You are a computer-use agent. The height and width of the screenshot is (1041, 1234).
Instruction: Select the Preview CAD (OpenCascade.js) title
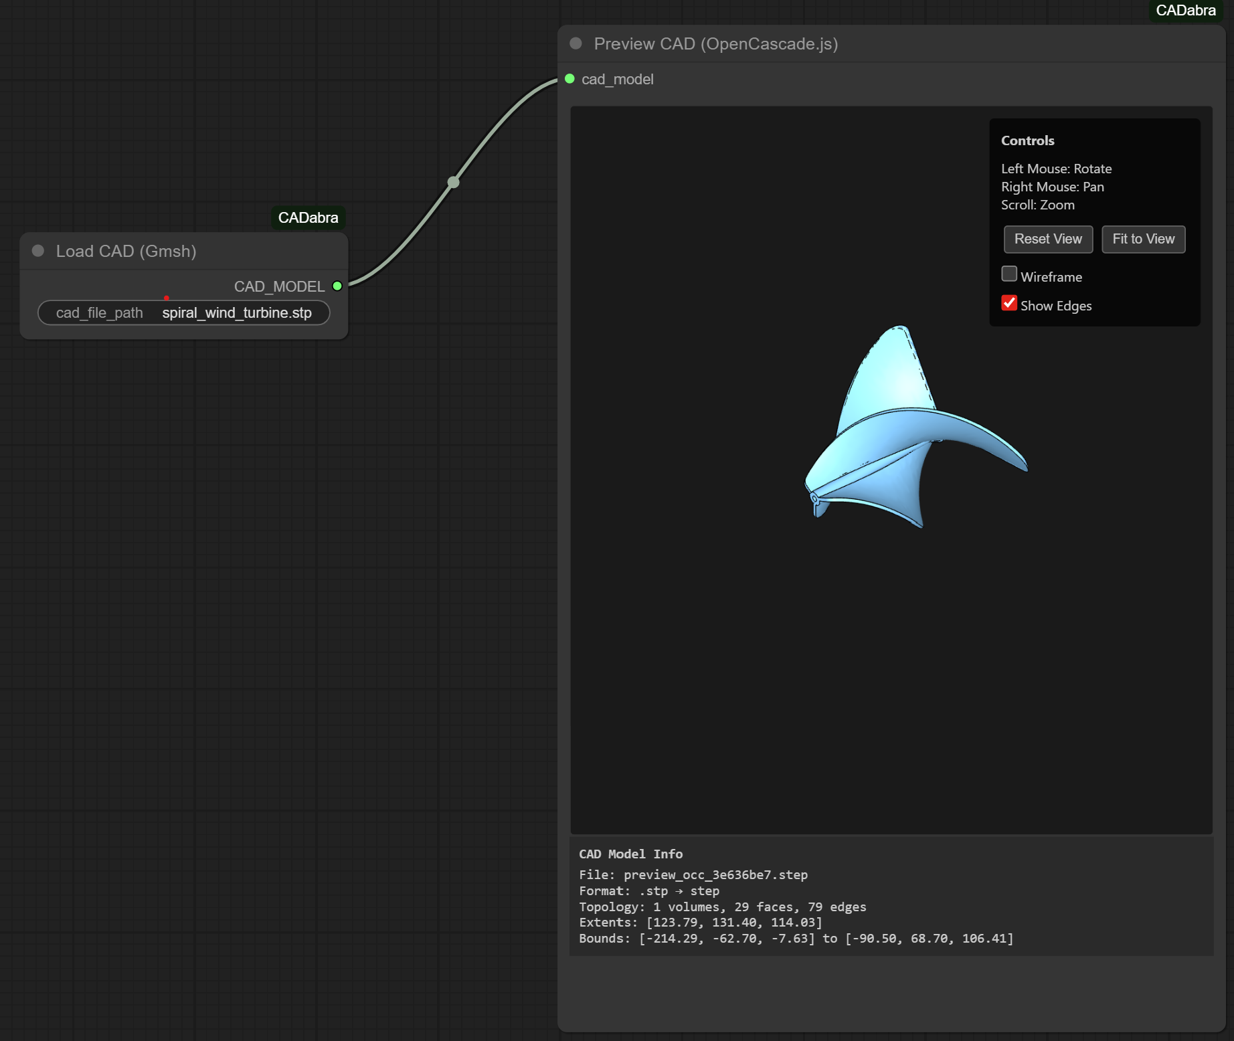[x=716, y=43]
